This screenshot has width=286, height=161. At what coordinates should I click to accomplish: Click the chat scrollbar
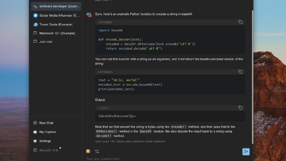pos(252,77)
